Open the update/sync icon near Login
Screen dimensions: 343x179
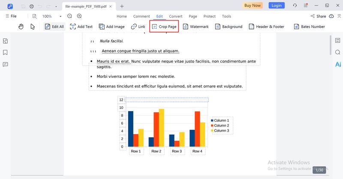[295, 6]
